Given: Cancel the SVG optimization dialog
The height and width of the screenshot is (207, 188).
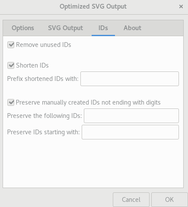Looking at the screenshot, I should click(131, 200).
